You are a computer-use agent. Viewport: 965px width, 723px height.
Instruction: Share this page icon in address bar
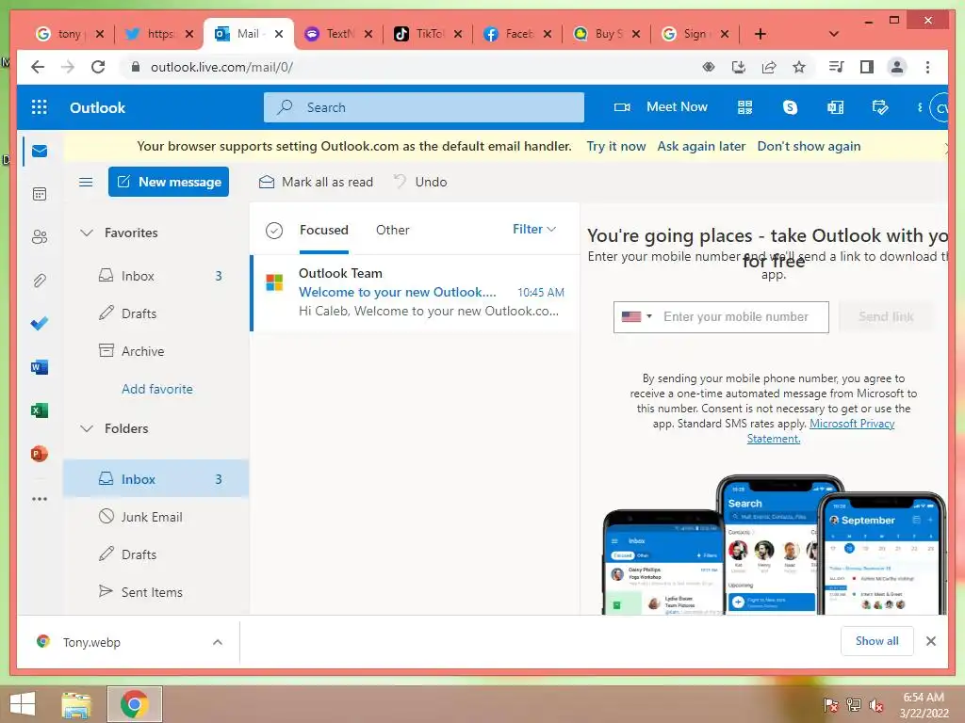click(769, 67)
